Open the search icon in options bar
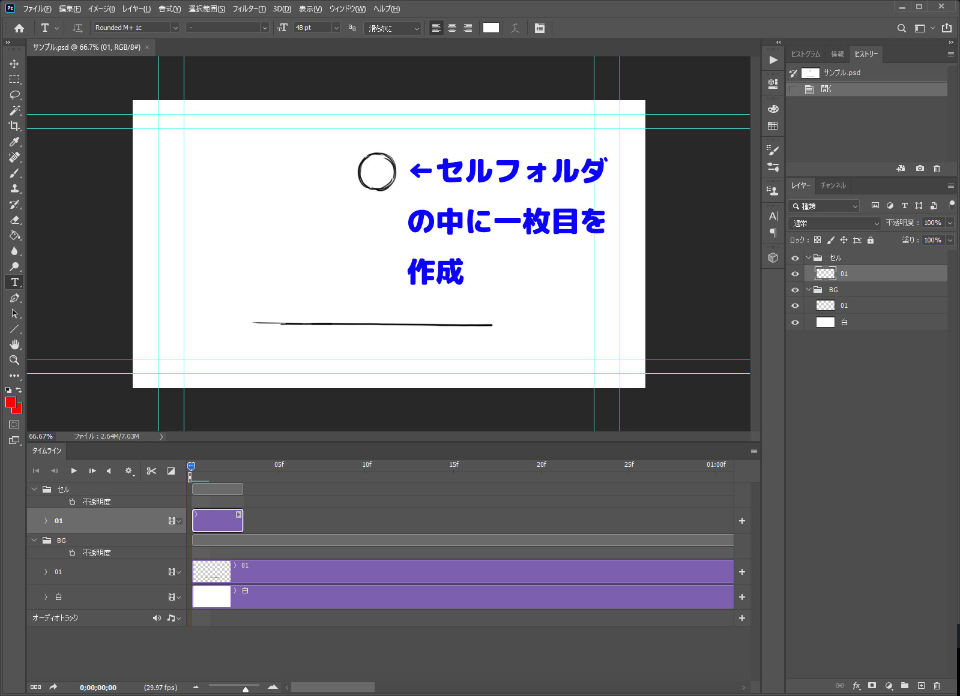The width and height of the screenshot is (960, 696). pos(901,28)
